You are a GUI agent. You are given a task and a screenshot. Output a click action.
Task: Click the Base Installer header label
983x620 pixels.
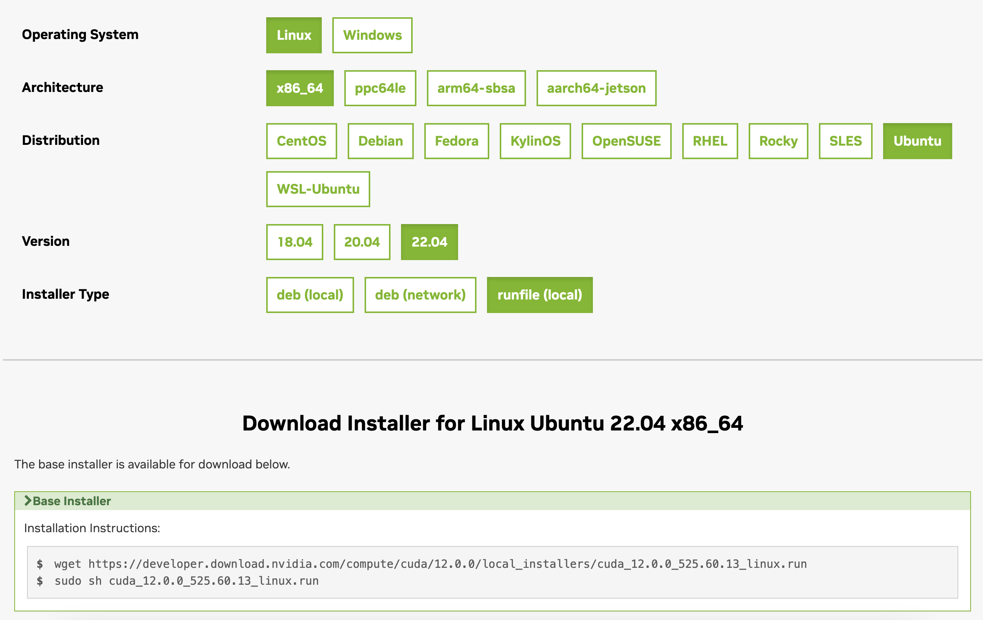(71, 501)
